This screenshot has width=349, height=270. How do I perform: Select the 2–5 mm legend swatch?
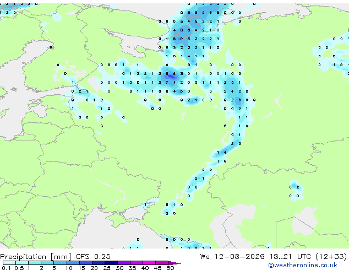47,263
